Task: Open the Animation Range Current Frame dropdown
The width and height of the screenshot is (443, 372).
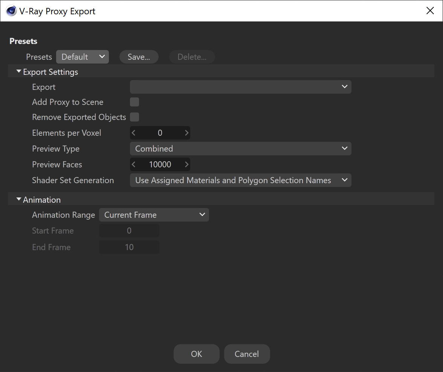Action: (154, 215)
